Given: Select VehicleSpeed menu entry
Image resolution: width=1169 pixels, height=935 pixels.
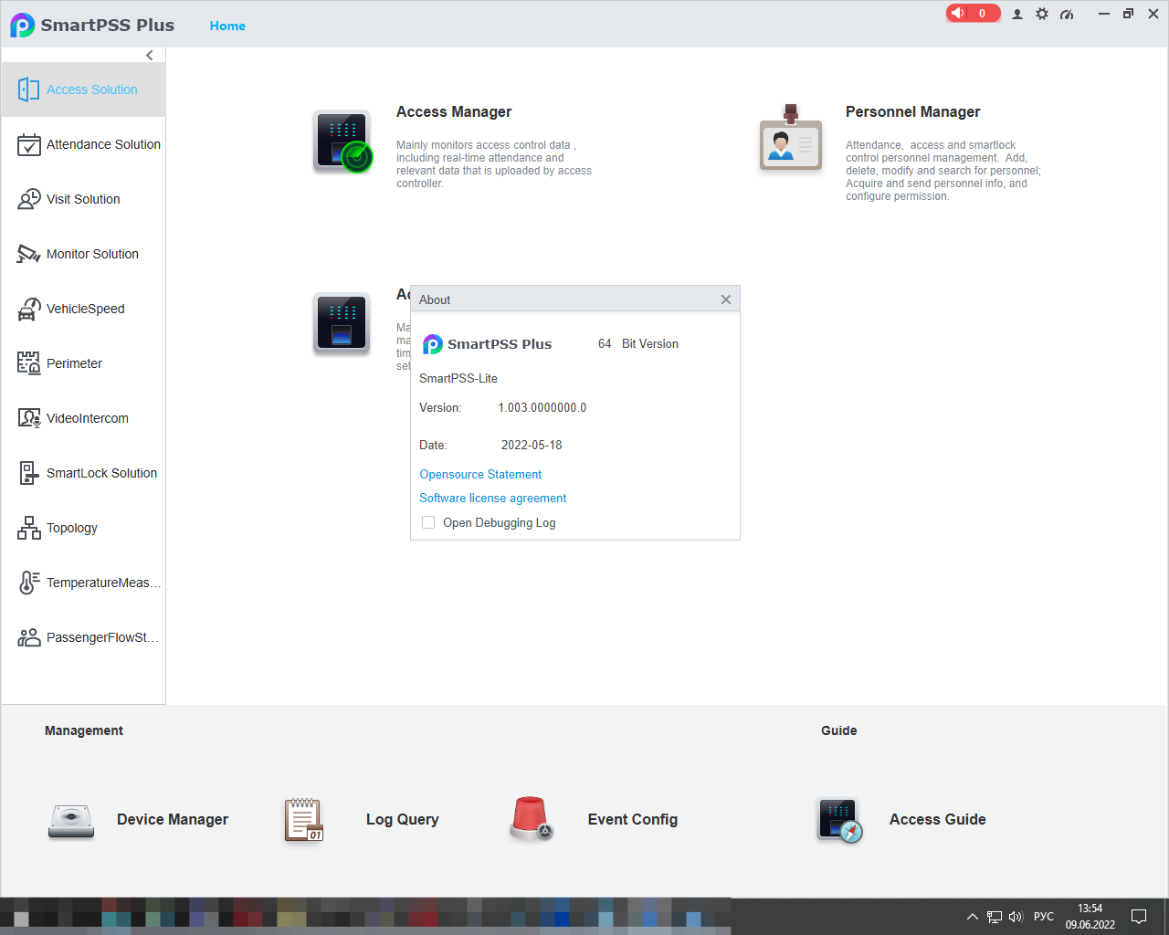Looking at the screenshot, I should [83, 309].
